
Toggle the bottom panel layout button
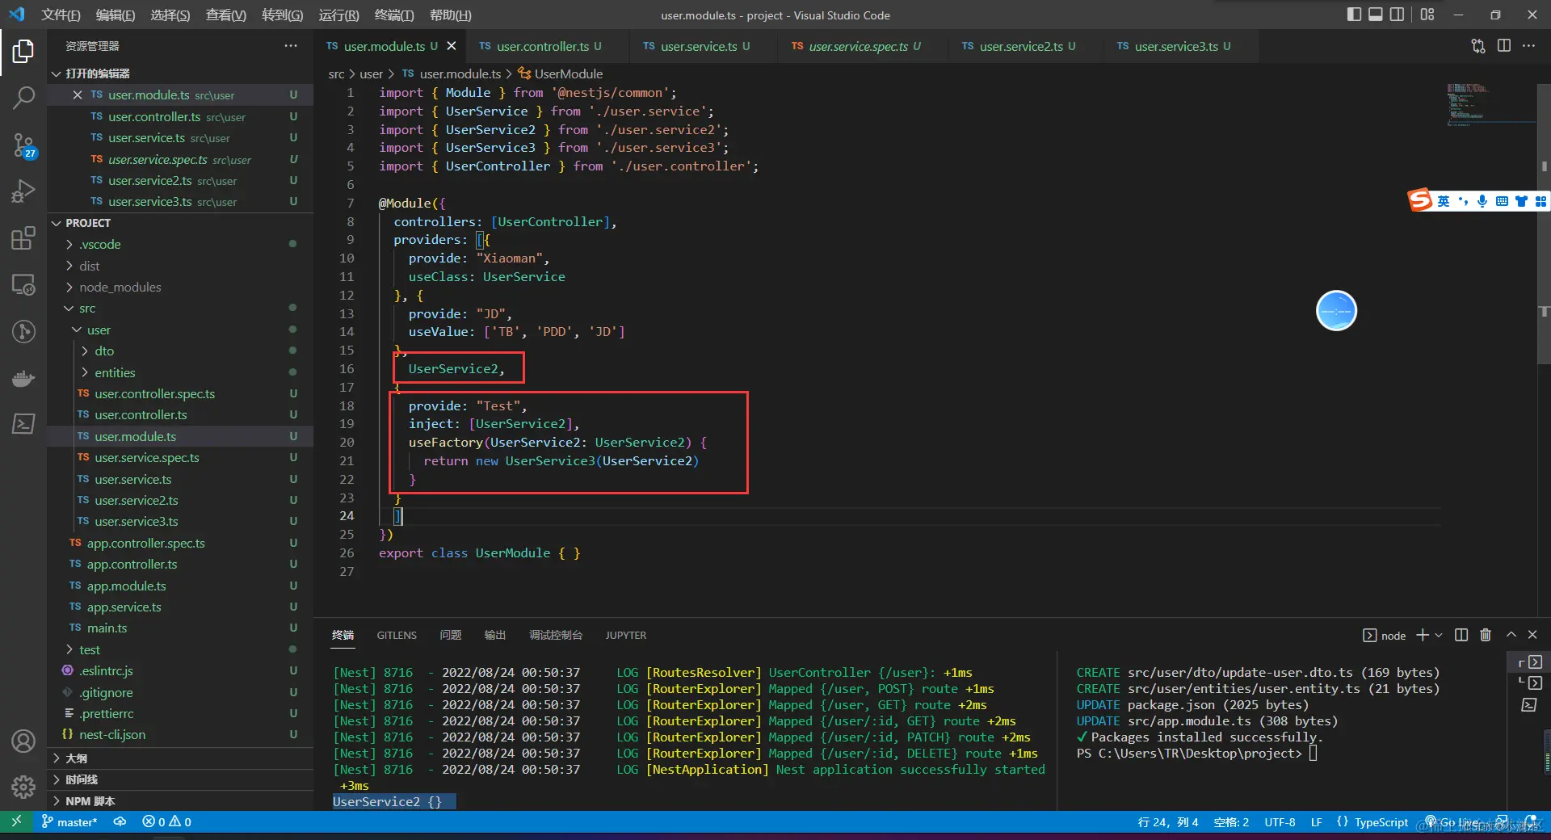(1375, 15)
